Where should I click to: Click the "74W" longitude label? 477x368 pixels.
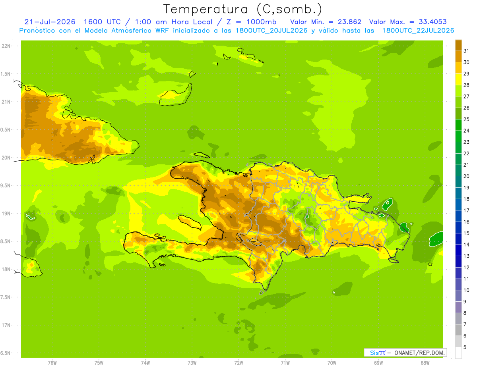[145, 362]
